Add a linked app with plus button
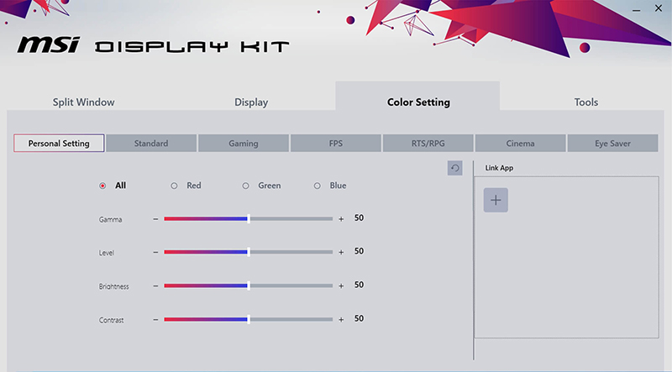Image resolution: width=672 pixels, height=372 pixels. (x=496, y=200)
